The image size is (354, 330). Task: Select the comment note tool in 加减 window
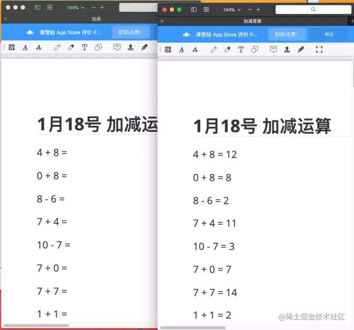click(117, 47)
